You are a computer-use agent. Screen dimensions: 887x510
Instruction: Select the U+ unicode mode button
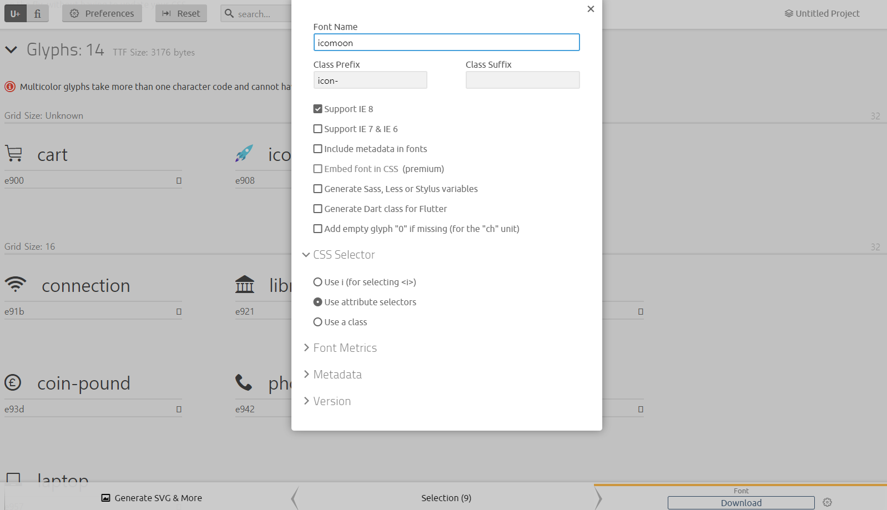click(16, 13)
